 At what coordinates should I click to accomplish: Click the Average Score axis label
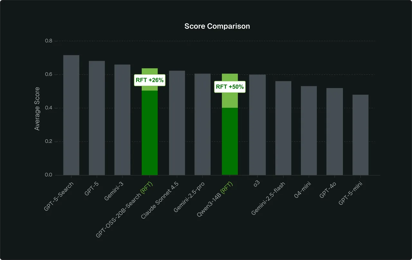[x=37, y=108]
